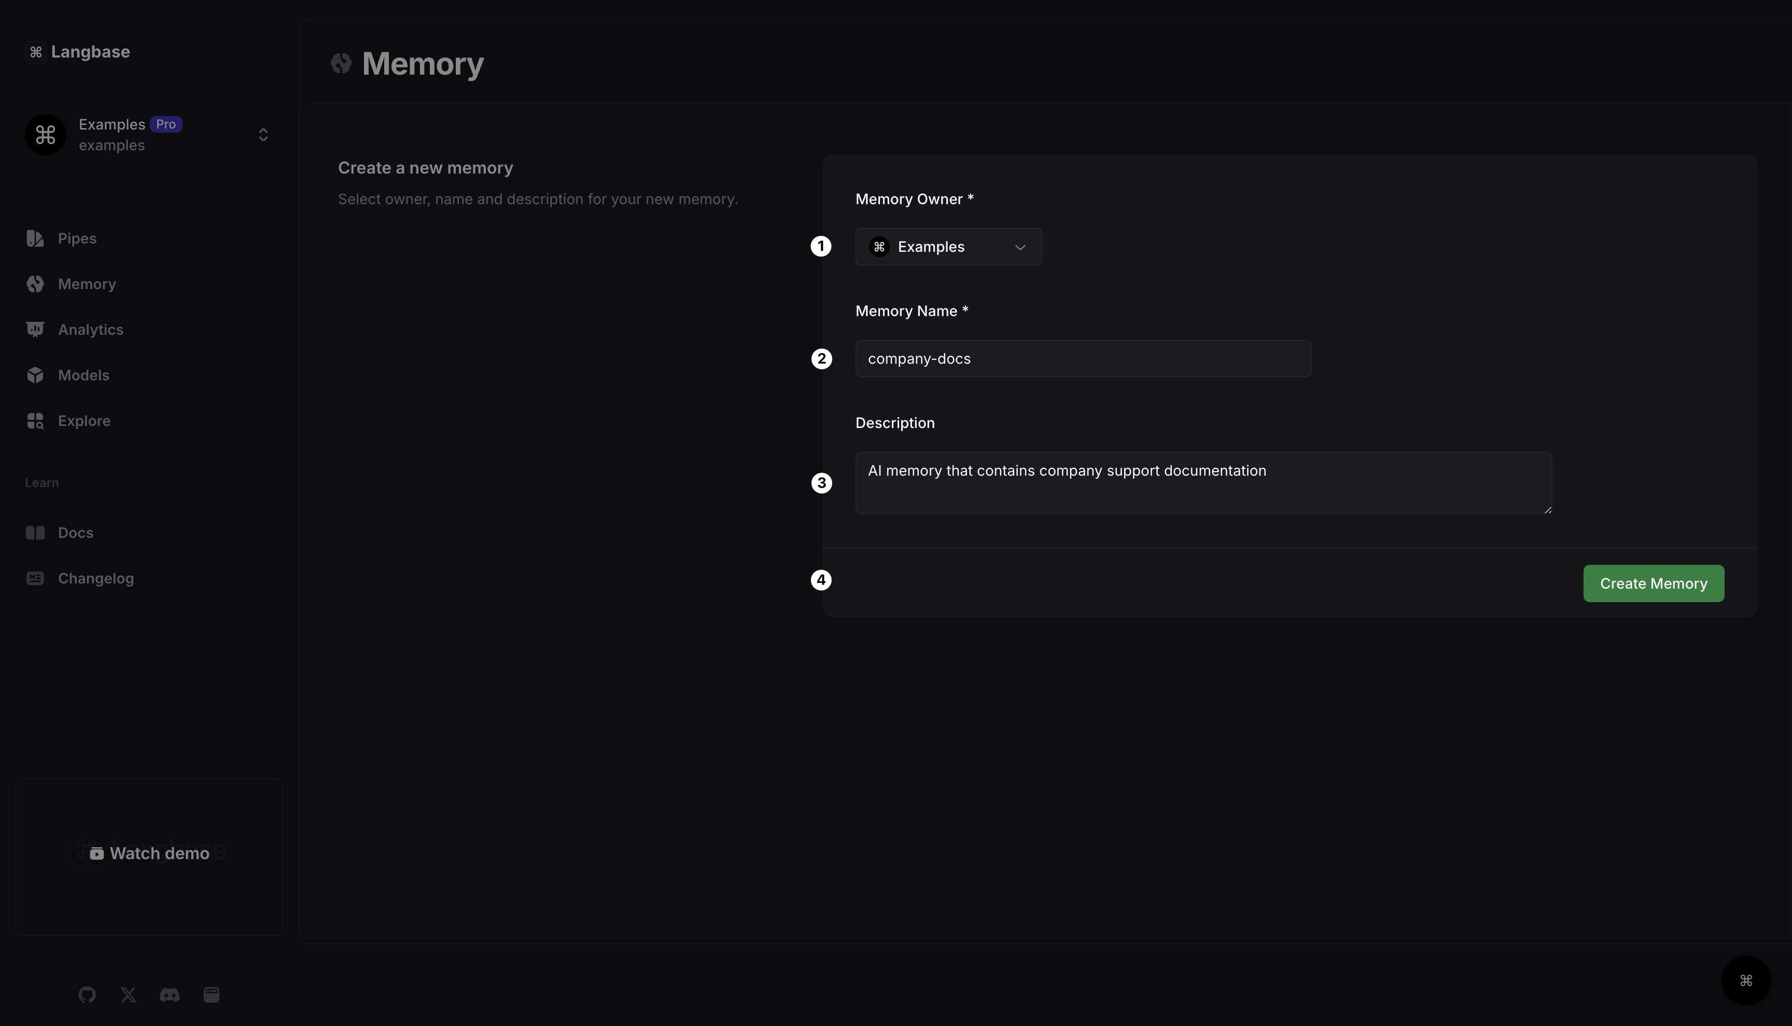Open the Docs link under Learn
1792x1026 pixels.
coord(75,533)
